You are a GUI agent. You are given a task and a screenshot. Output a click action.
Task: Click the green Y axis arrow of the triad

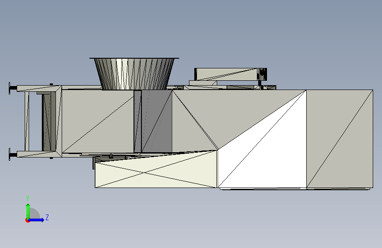point(28,211)
